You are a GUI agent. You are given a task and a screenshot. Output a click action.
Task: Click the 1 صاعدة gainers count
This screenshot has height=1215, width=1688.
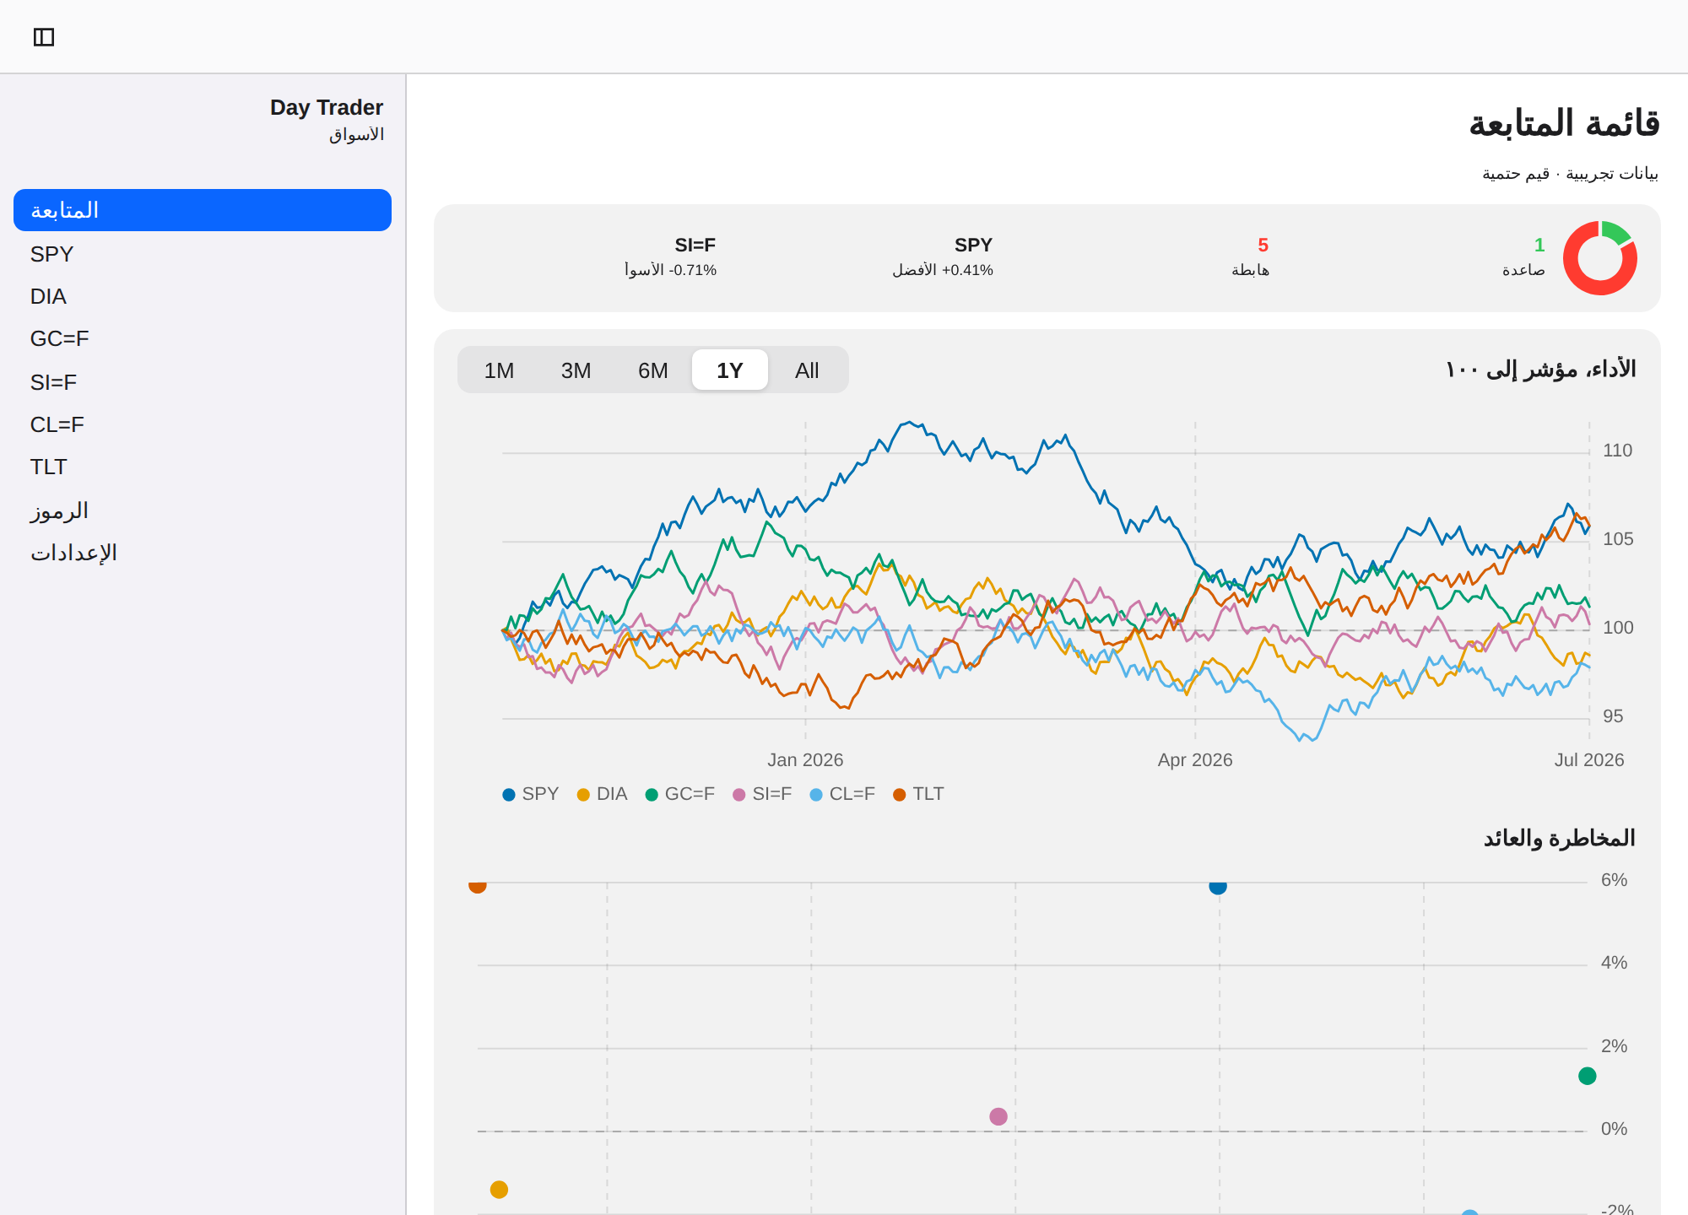[x=1523, y=256]
